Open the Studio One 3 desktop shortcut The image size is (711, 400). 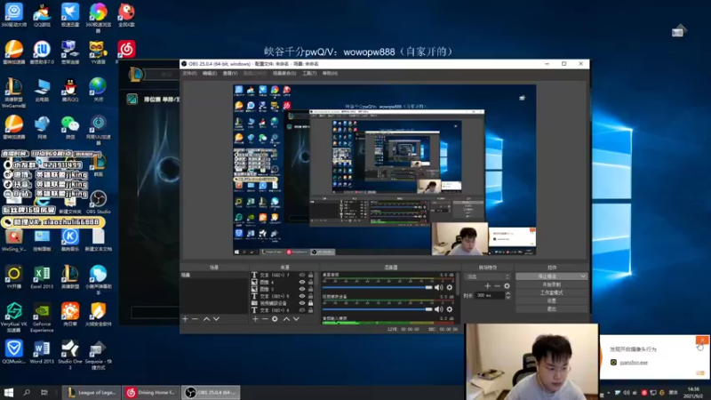click(x=70, y=355)
